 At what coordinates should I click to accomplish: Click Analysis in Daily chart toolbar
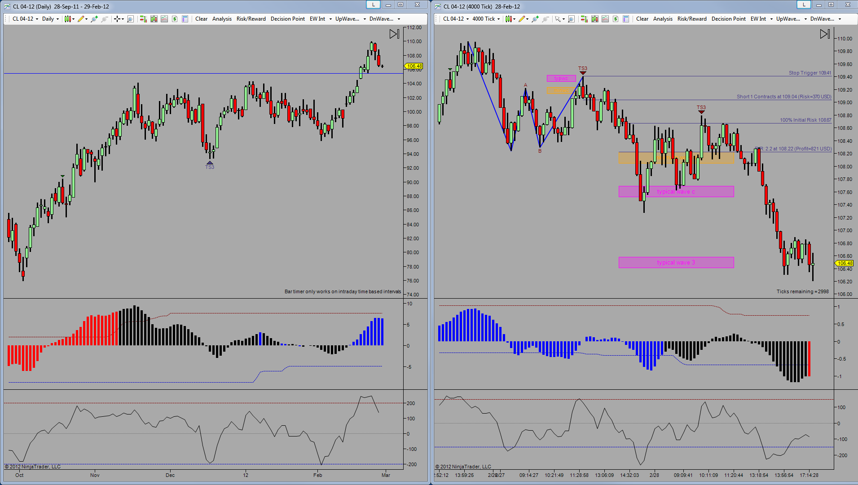[222, 19]
